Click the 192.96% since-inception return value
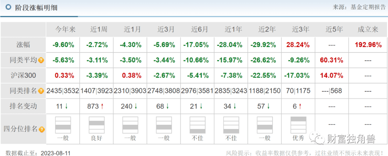This screenshot has height=156, width=388. point(368,45)
